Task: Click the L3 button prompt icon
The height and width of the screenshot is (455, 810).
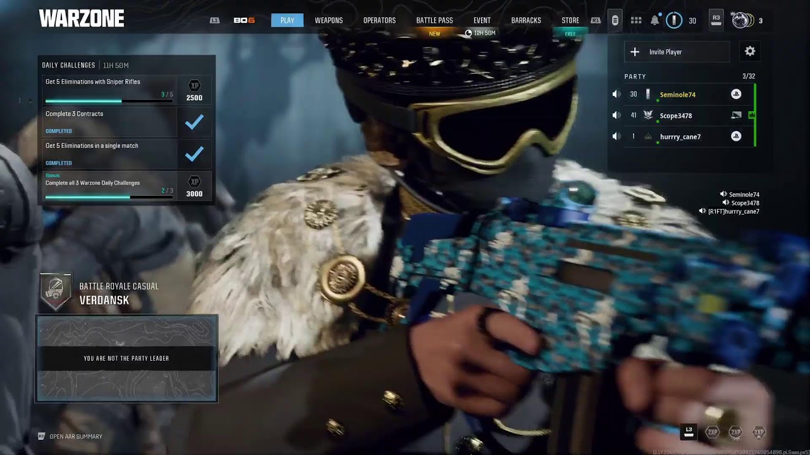Action: [689, 432]
